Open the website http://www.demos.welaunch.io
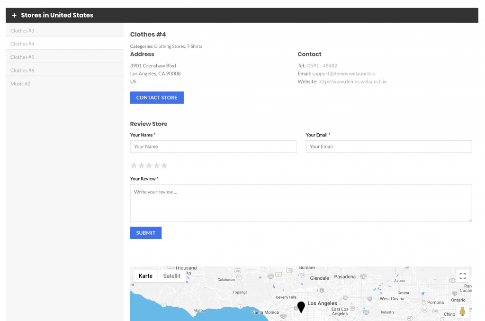 (352, 82)
